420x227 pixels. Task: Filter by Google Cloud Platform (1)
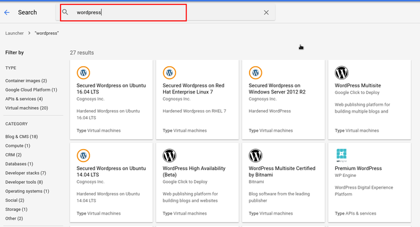click(x=31, y=90)
